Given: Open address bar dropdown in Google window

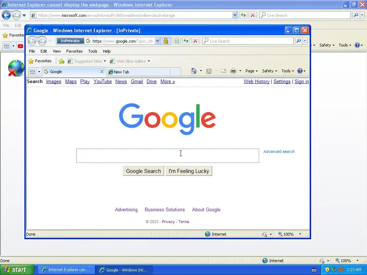Looking at the screenshot, I should tap(158, 41).
